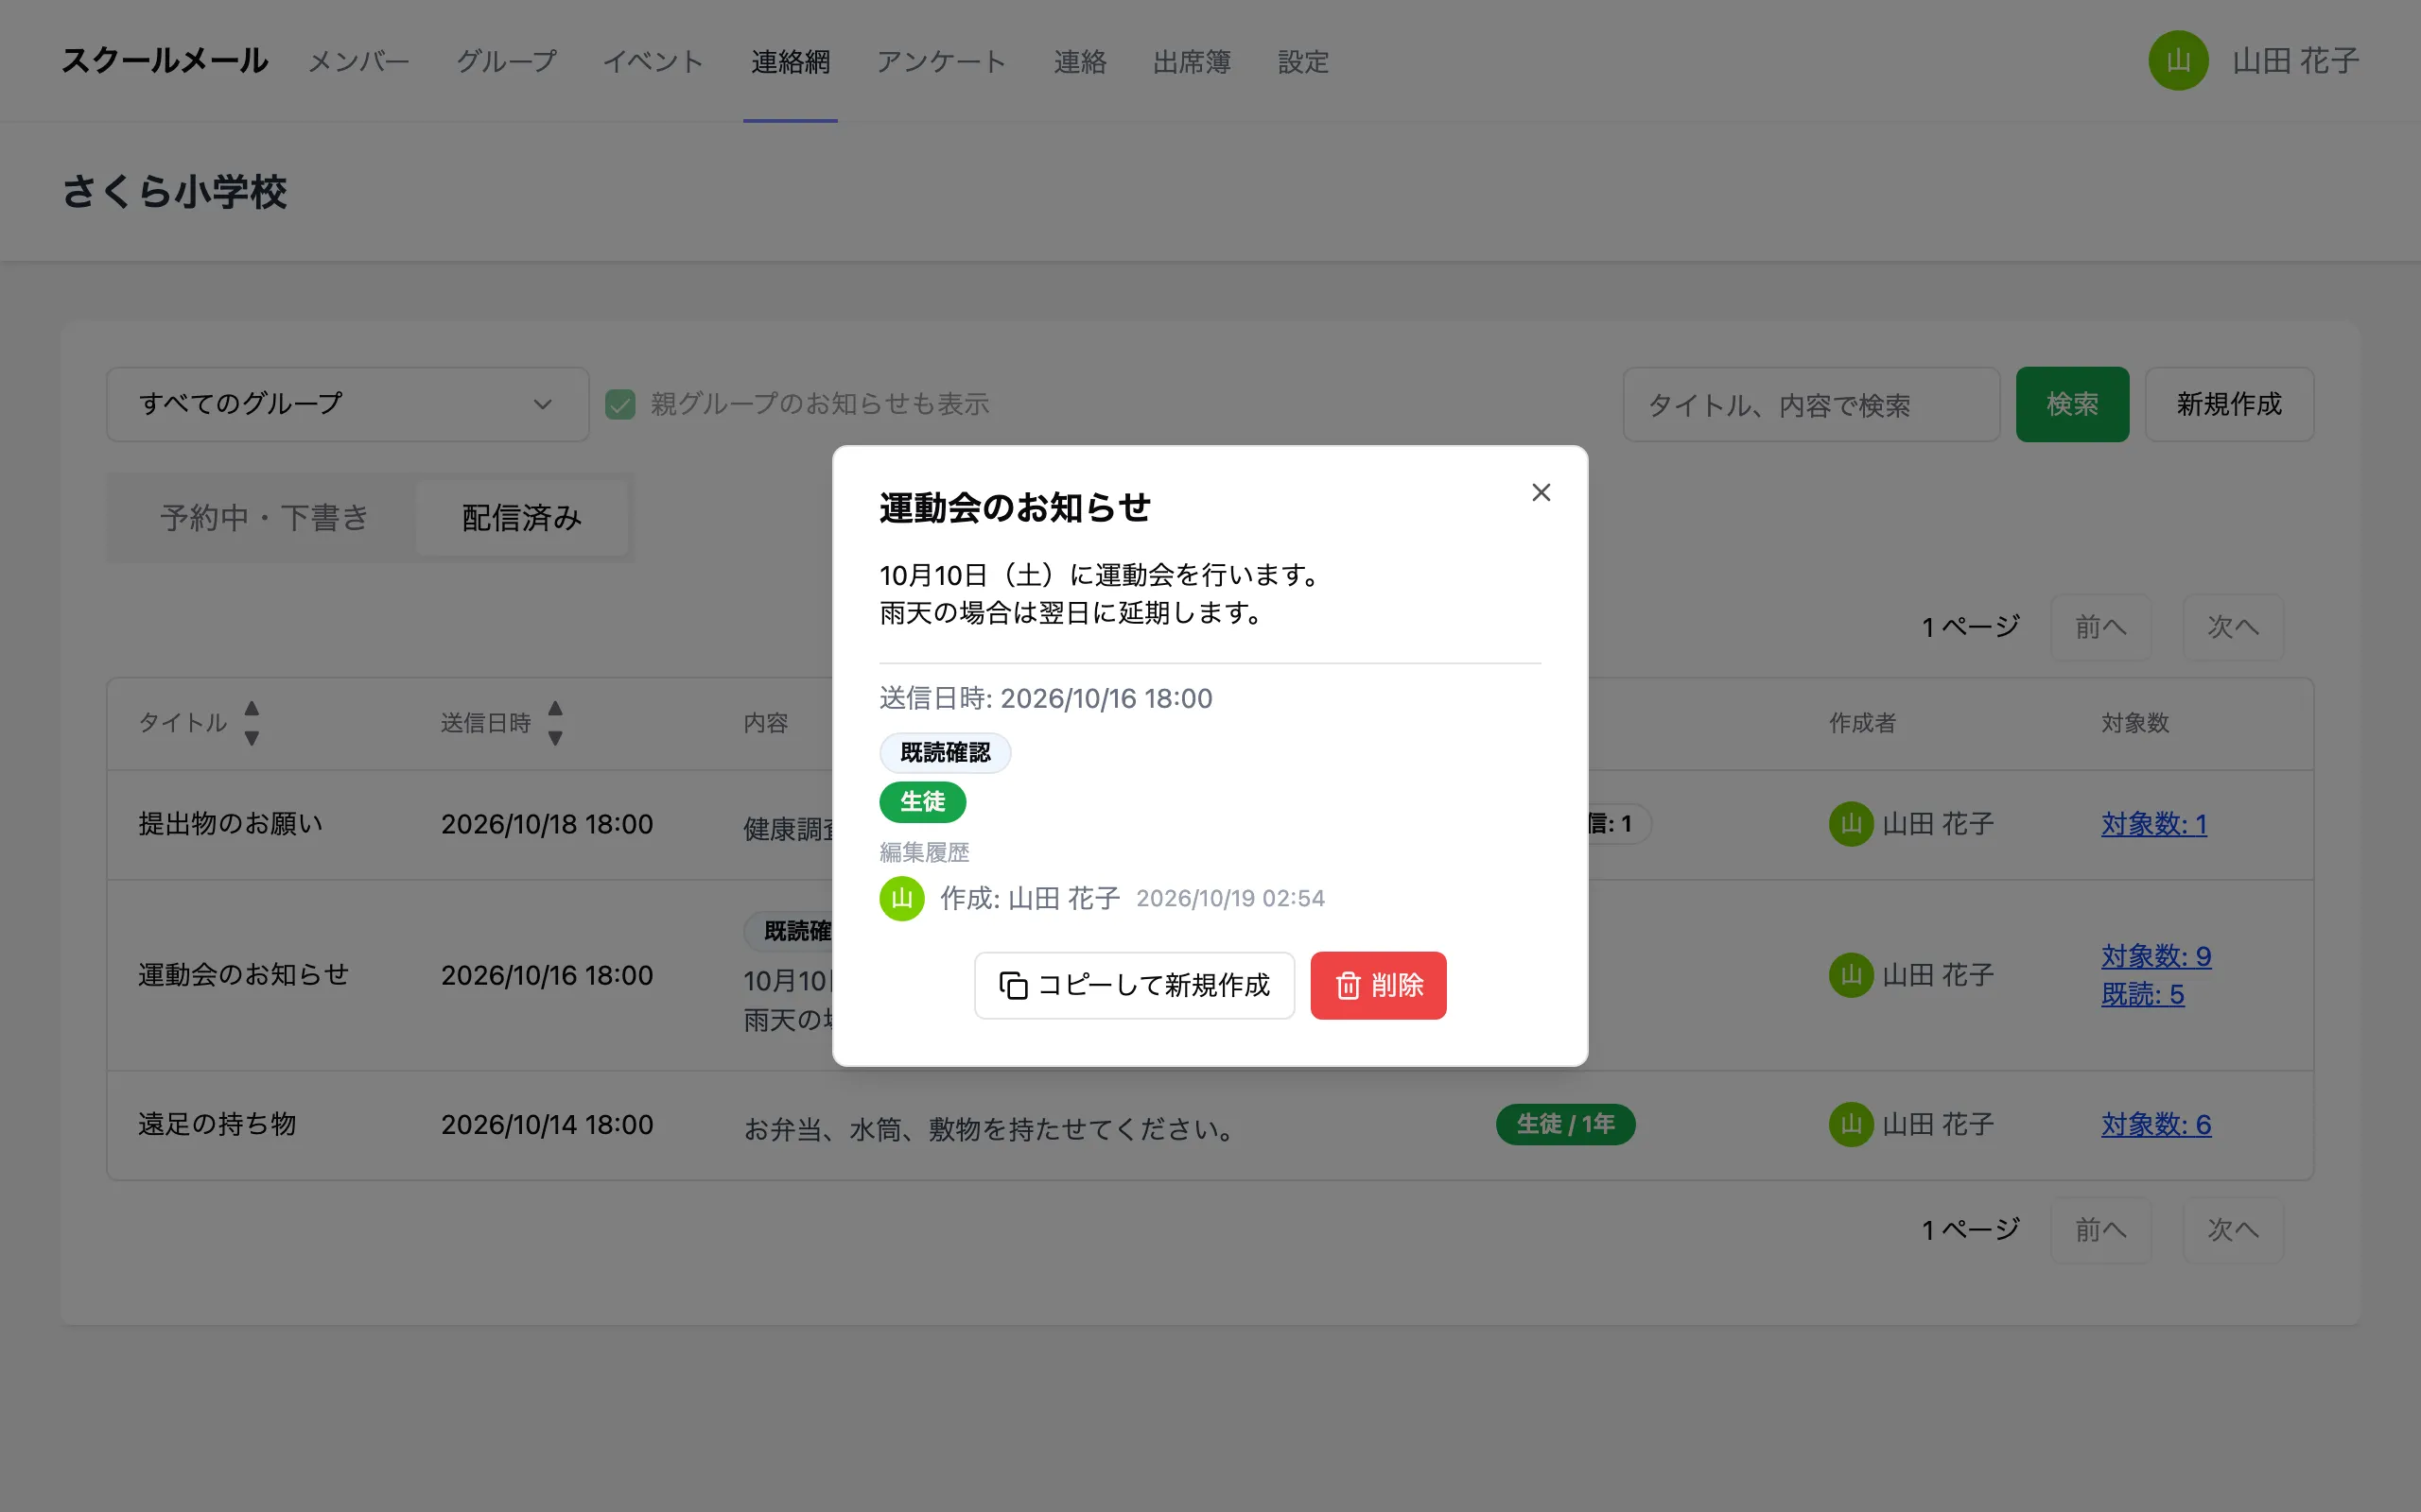Open 設定 in top navigation
Image resolution: width=2421 pixels, height=1512 pixels.
click(1302, 62)
